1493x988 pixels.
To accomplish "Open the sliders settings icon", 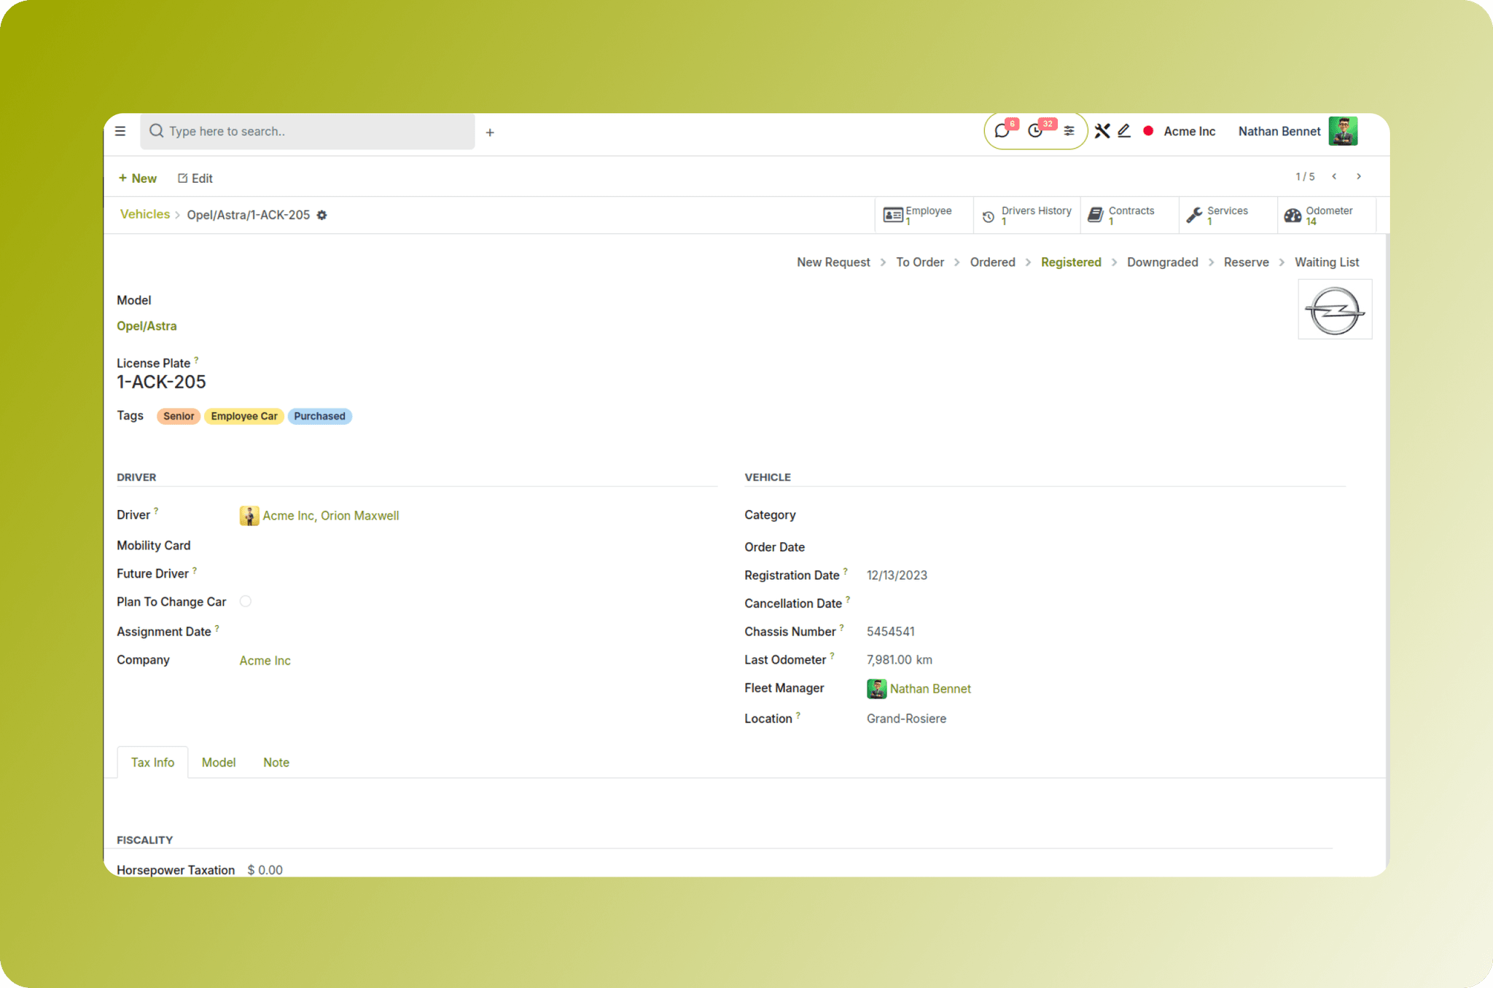I will (x=1069, y=131).
